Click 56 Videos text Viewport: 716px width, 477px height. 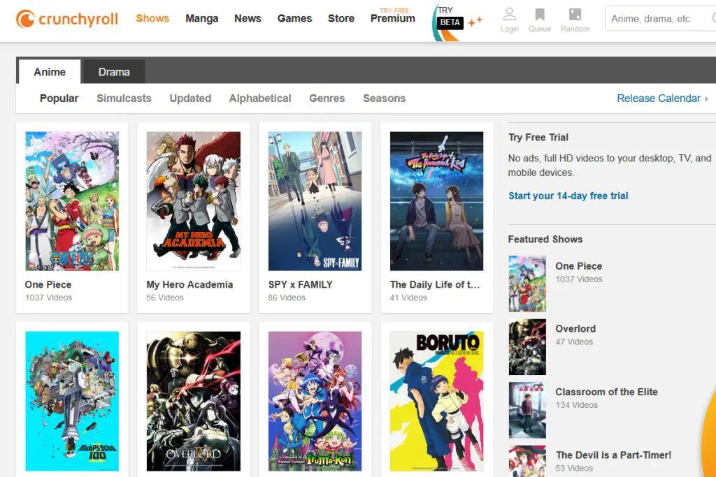coord(165,298)
